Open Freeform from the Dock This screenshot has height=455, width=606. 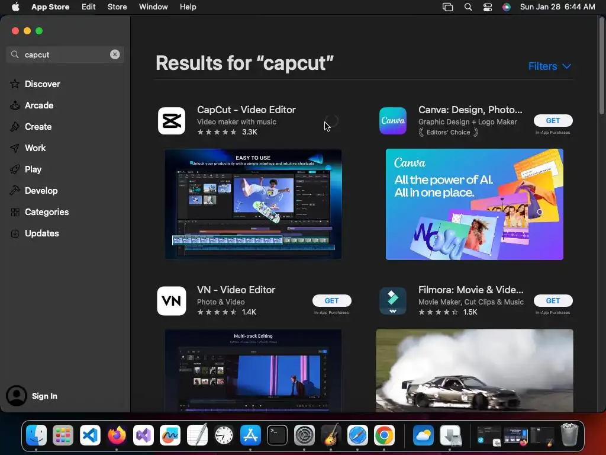170,435
